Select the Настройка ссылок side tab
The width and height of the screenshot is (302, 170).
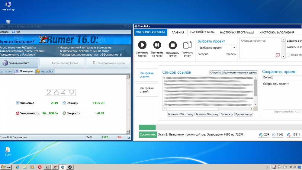pyautogui.click(x=147, y=75)
